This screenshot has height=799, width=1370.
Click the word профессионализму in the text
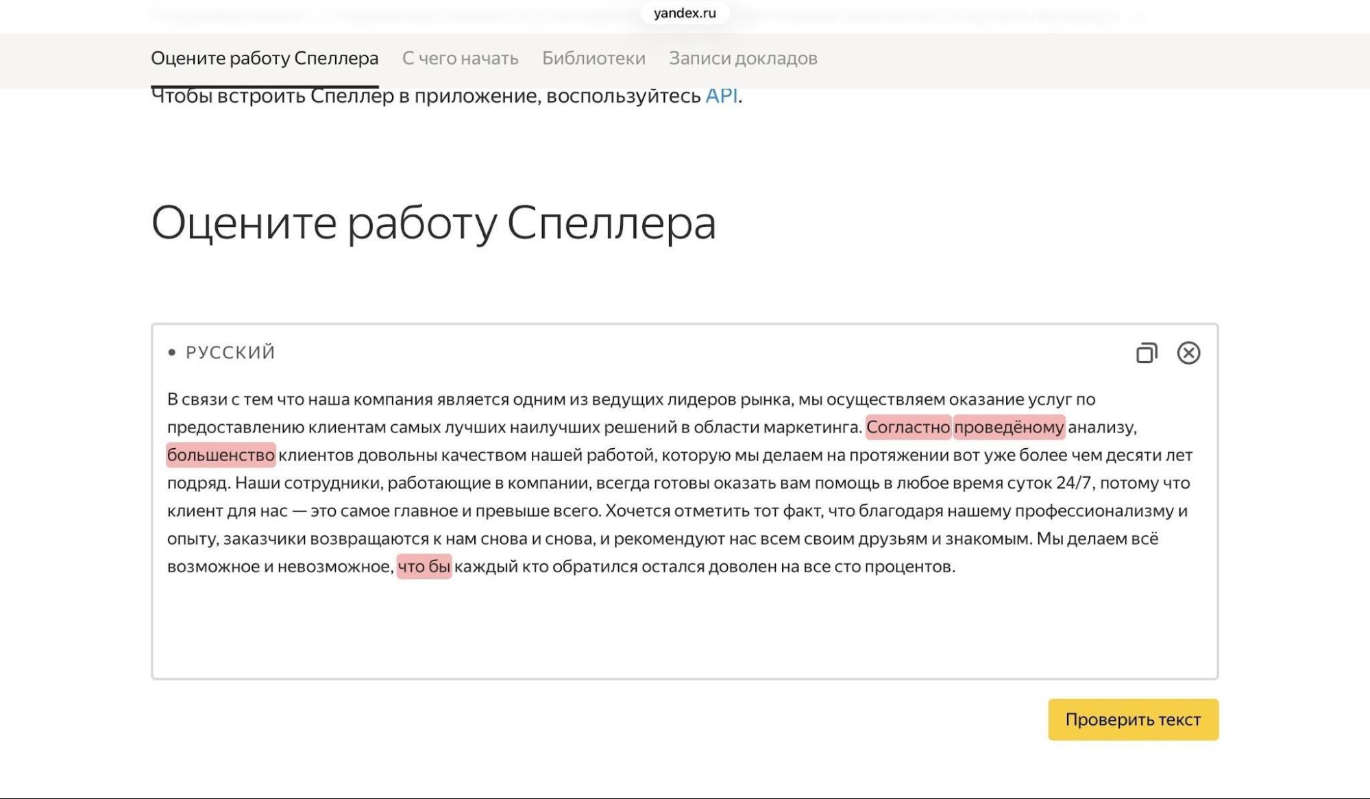tap(1094, 511)
